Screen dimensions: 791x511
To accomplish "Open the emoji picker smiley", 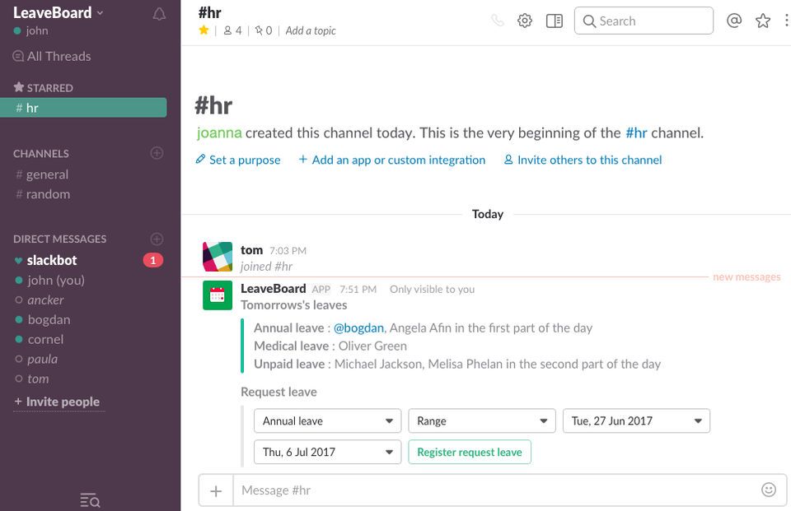I will point(769,490).
